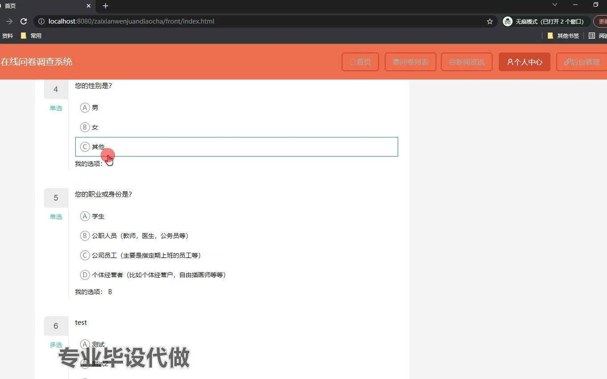
Task: View site info icon in address bar
Action: point(41,21)
